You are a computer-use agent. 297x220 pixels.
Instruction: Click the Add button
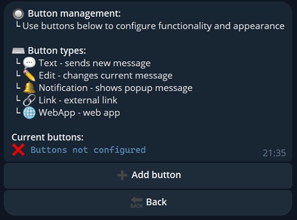coord(148,175)
